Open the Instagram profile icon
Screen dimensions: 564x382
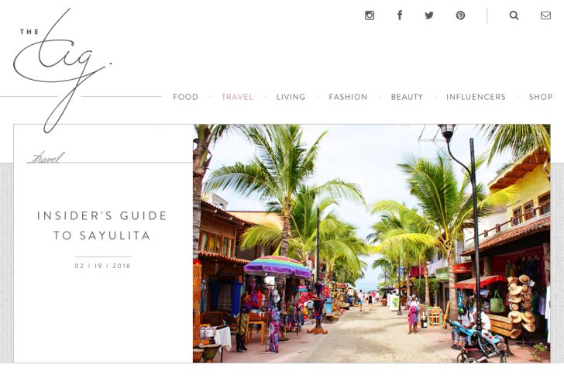point(370,15)
